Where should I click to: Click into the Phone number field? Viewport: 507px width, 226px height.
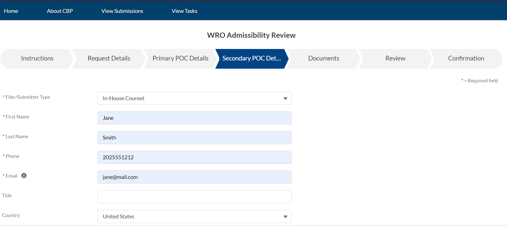194,157
